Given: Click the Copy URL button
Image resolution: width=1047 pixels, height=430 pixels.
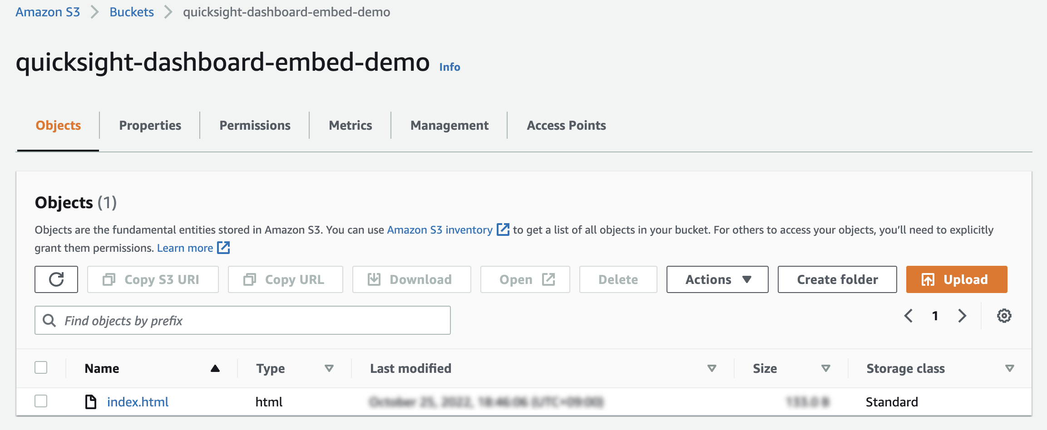Looking at the screenshot, I should pos(286,279).
